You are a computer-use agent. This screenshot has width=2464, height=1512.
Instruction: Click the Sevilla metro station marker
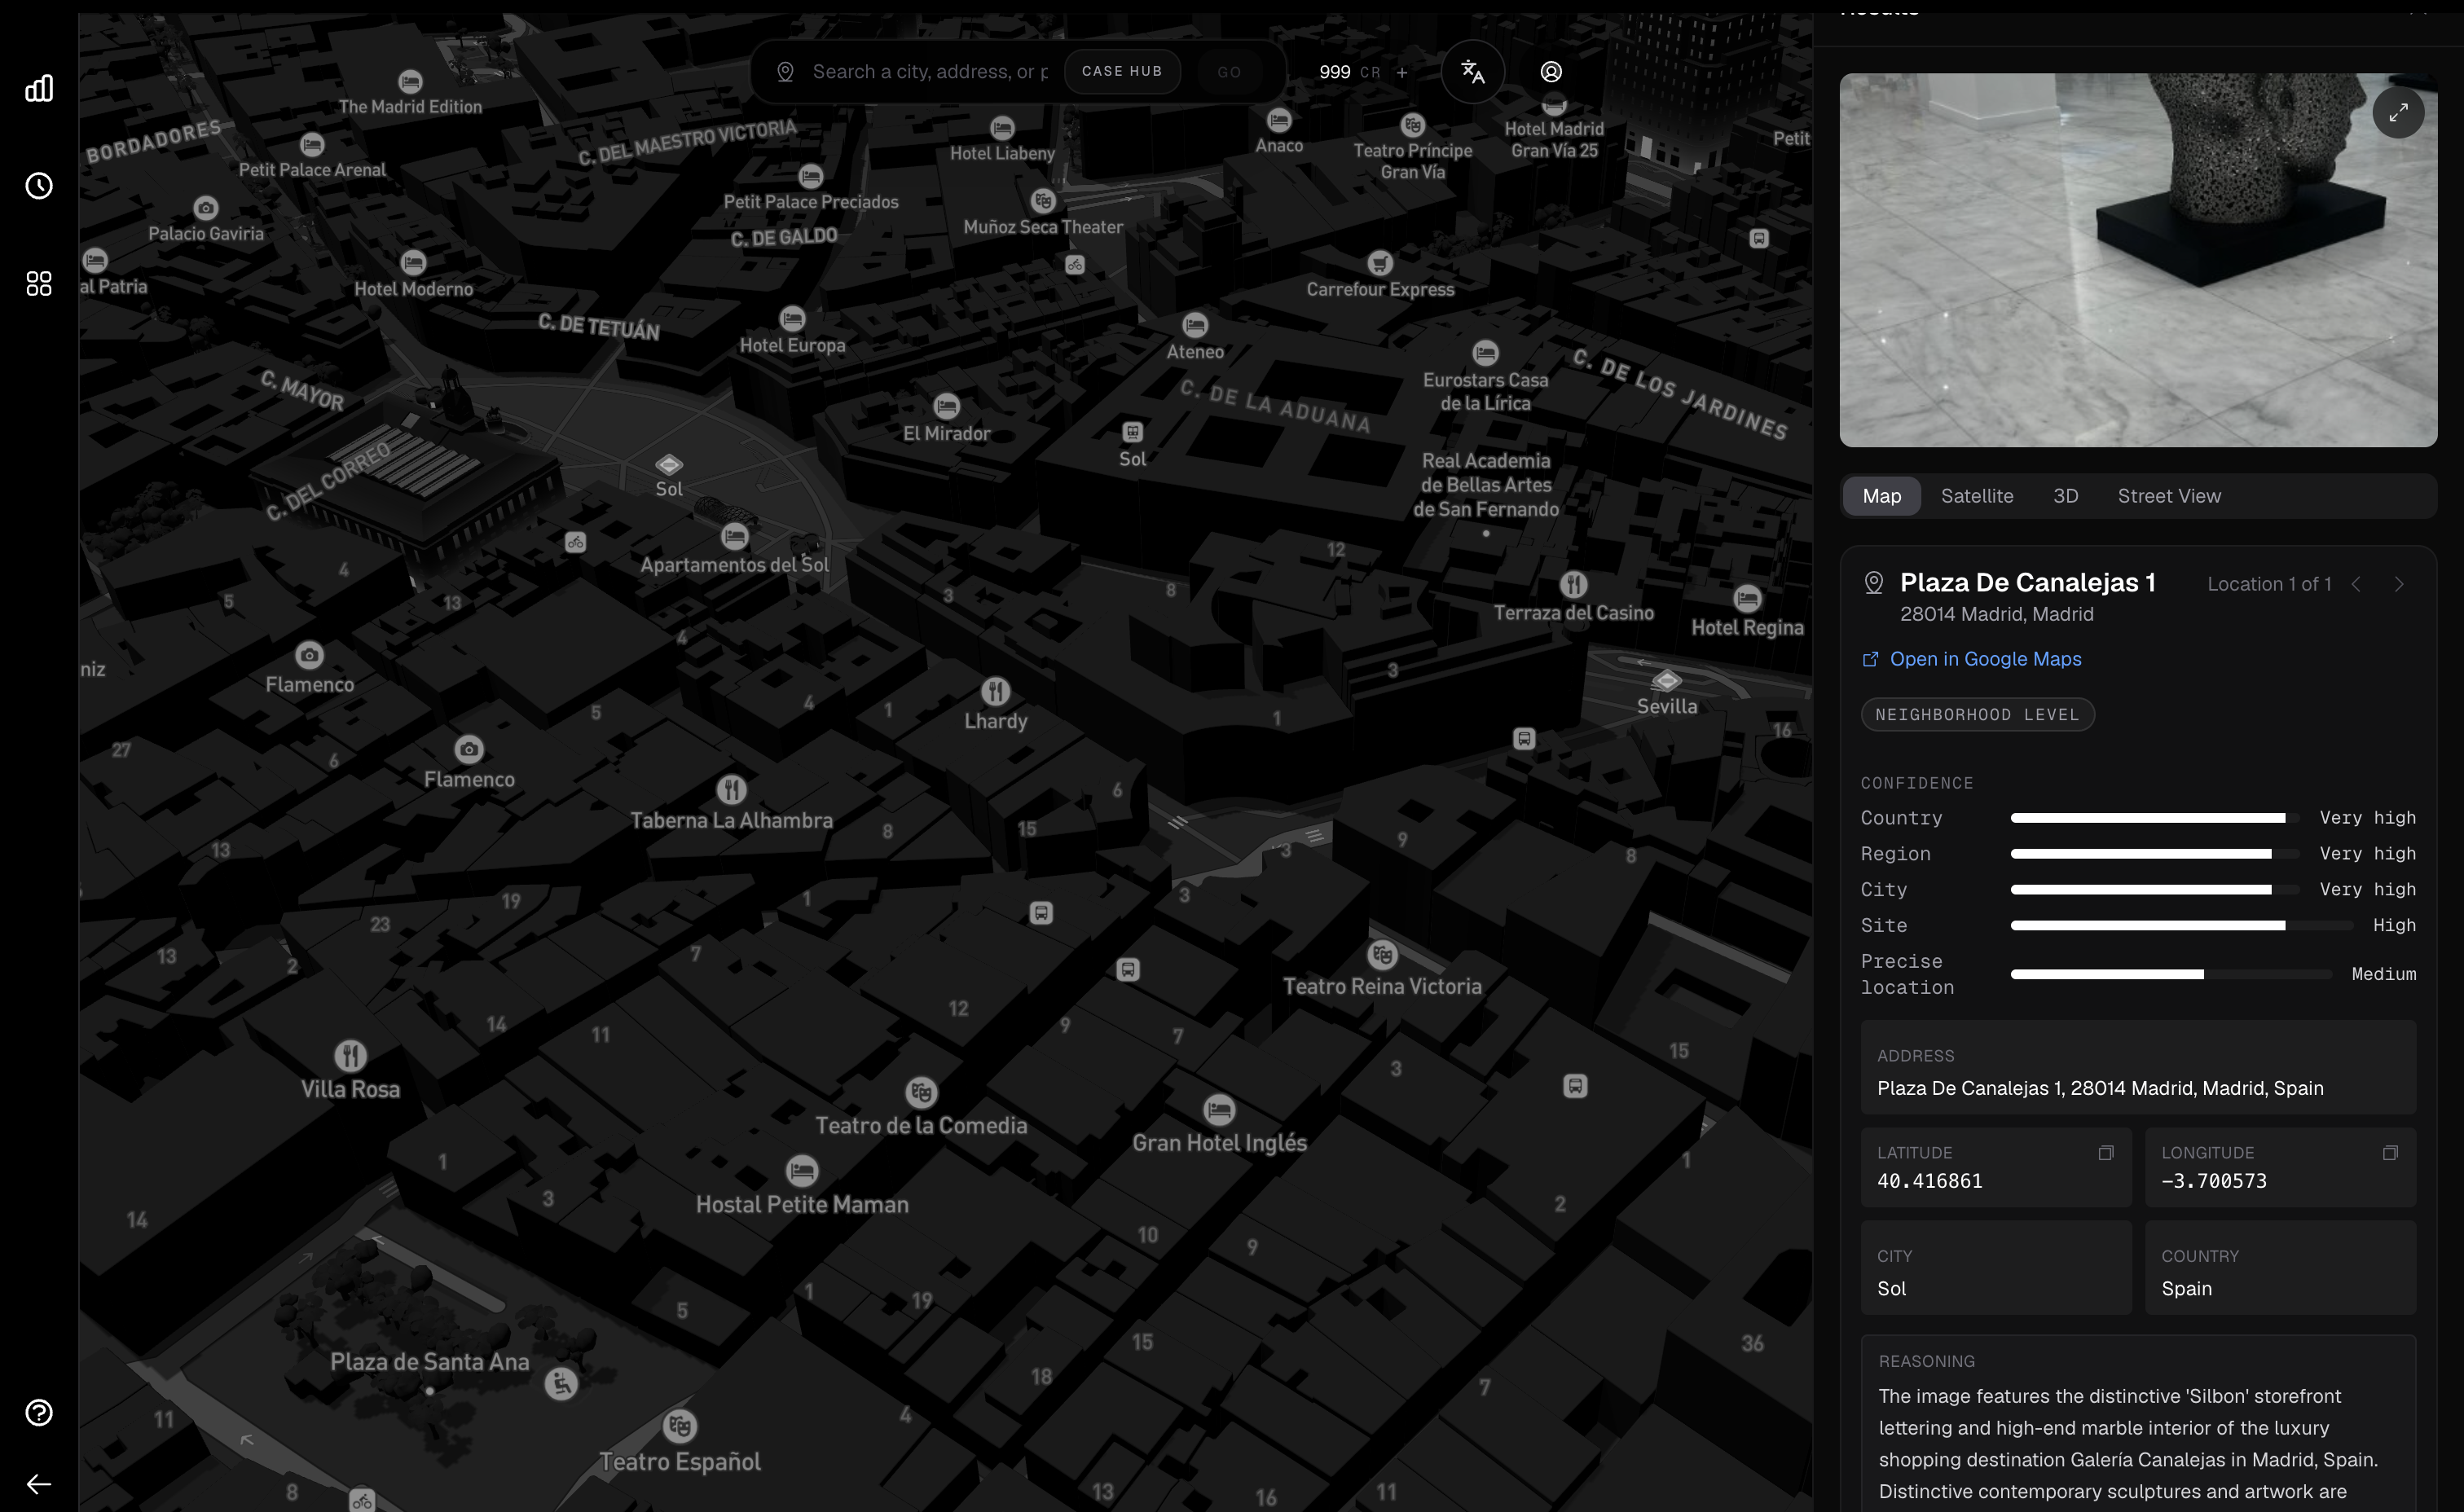(1666, 681)
